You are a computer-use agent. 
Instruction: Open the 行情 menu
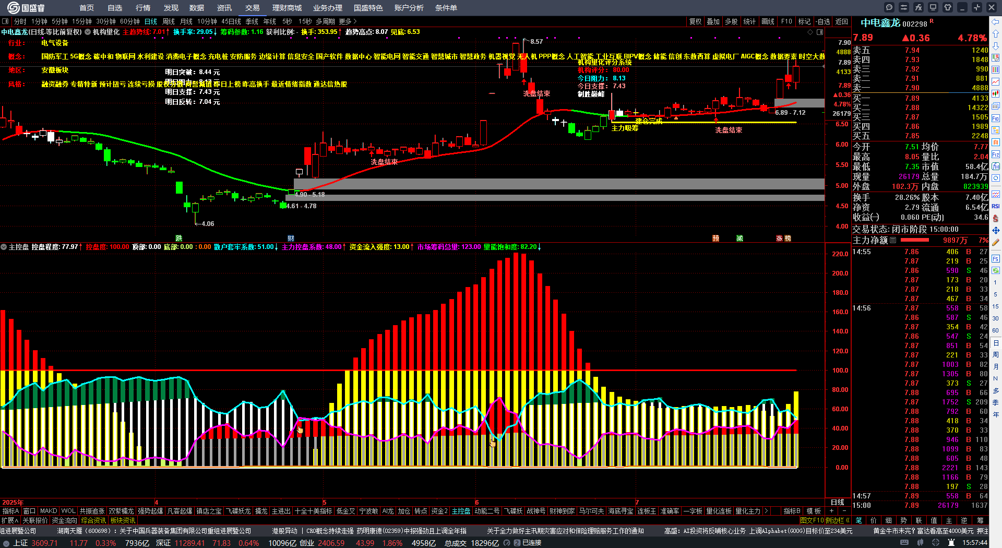click(x=143, y=8)
